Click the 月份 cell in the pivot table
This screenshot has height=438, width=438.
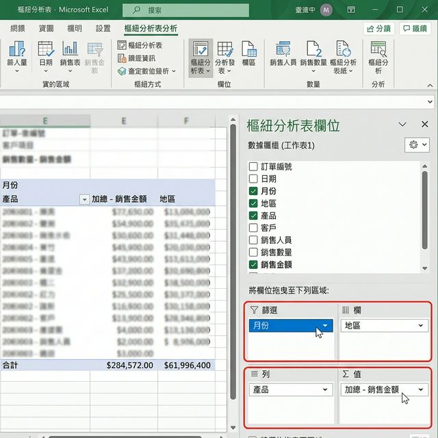(45, 185)
